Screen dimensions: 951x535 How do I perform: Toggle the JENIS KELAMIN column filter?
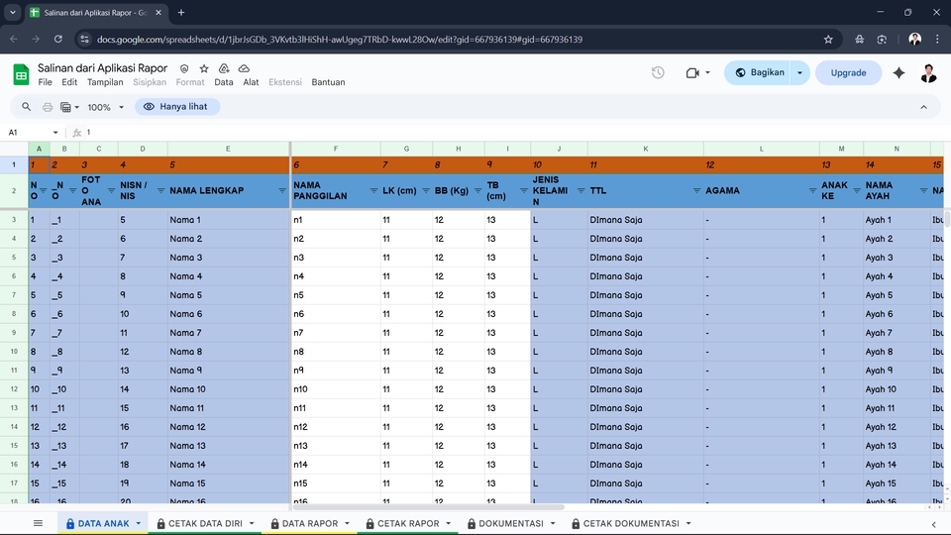[x=581, y=190]
